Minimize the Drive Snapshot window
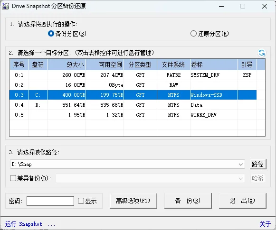The image size is (276, 230). point(221,6)
